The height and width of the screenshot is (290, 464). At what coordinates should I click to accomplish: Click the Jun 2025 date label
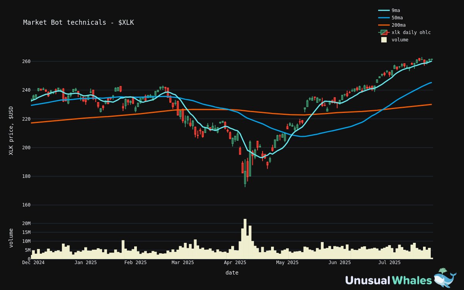click(339, 263)
